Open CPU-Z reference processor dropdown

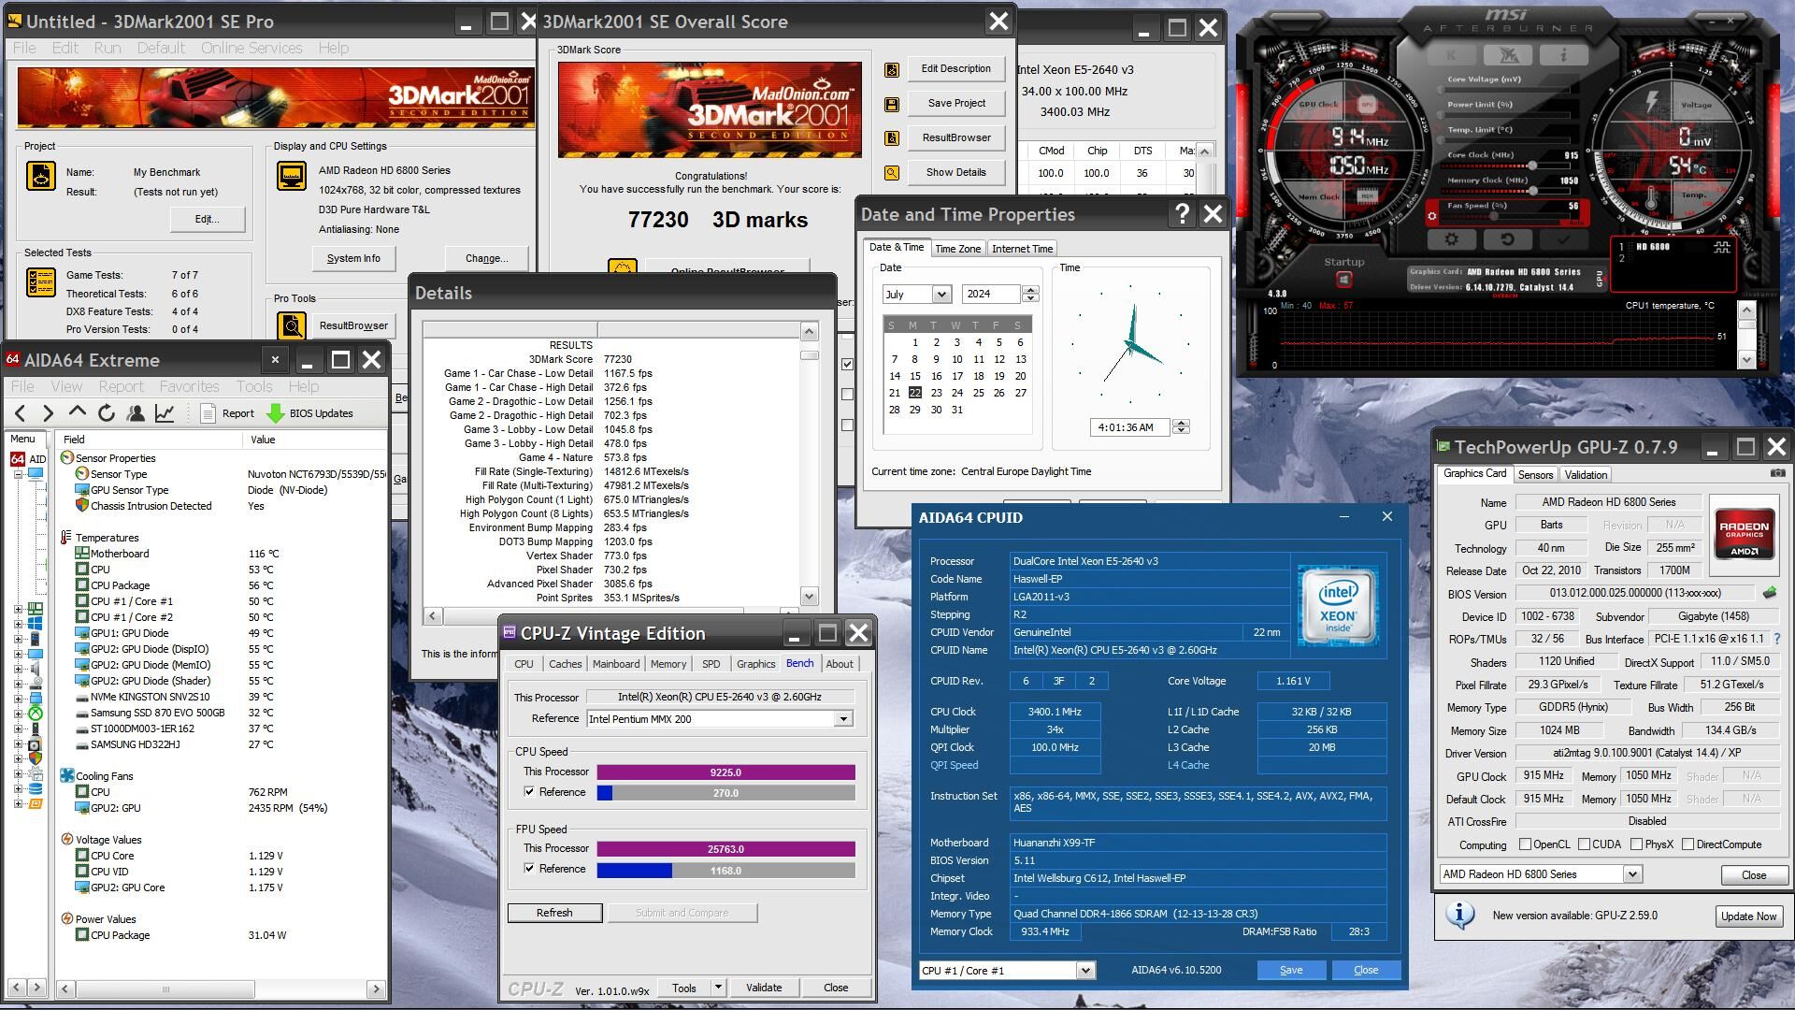coord(843,719)
